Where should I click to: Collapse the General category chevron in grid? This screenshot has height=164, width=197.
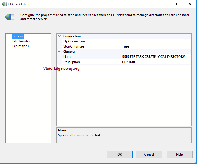[x=59, y=52]
